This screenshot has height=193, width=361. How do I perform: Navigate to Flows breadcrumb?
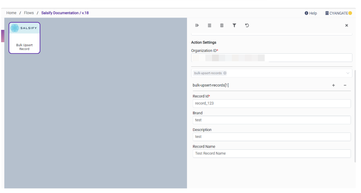29,13
